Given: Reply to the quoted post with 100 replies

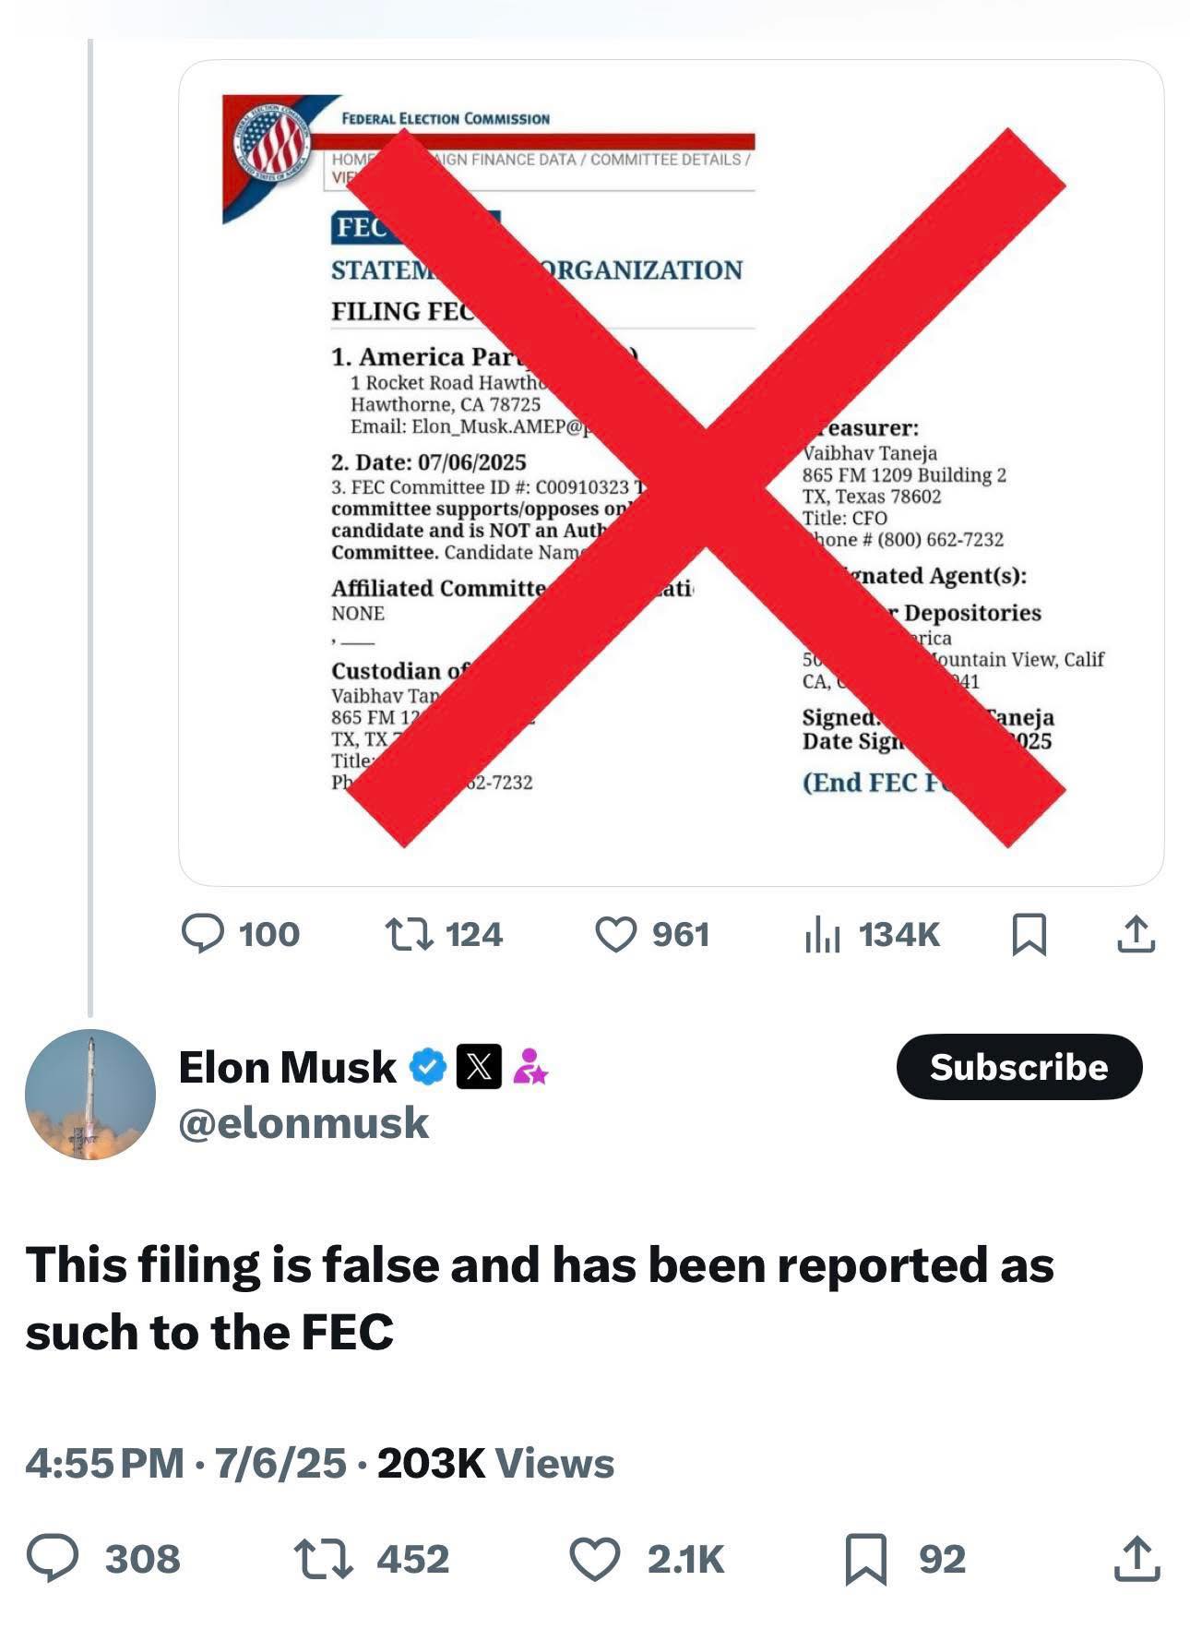Looking at the screenshot, I should (202, 933).
